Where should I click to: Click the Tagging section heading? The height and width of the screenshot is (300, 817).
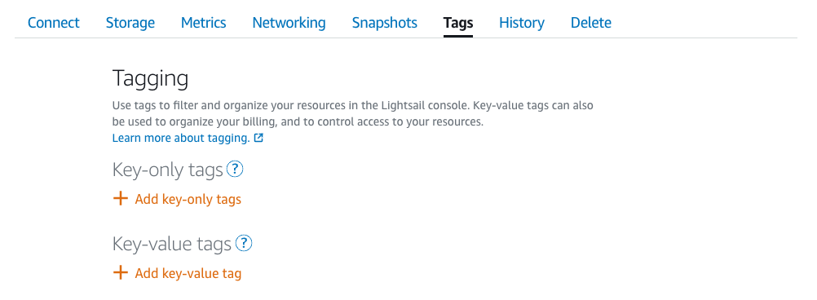(x=151, y=79)
